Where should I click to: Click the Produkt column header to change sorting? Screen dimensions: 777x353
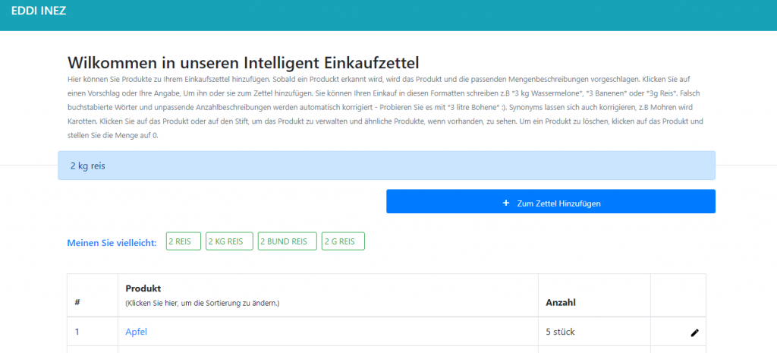[328, 295]
